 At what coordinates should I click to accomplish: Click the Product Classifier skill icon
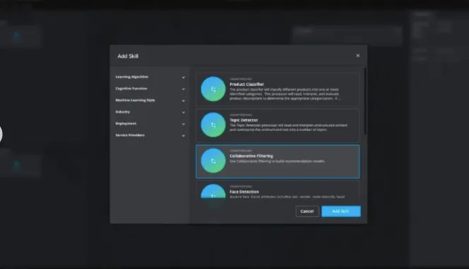coord(213,89)
